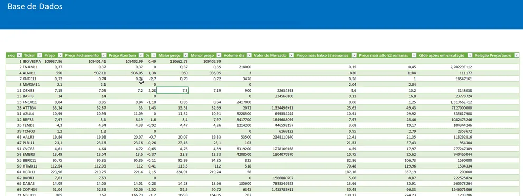Open the Maior preço filter dropdown
The image size is (523, 196).
pyautogui.click(x=186, y=55)
